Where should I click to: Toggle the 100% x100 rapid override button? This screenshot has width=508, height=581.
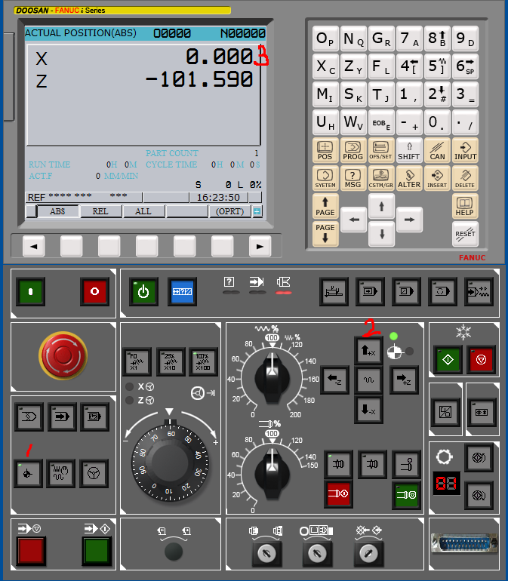(x=203, y=361)
